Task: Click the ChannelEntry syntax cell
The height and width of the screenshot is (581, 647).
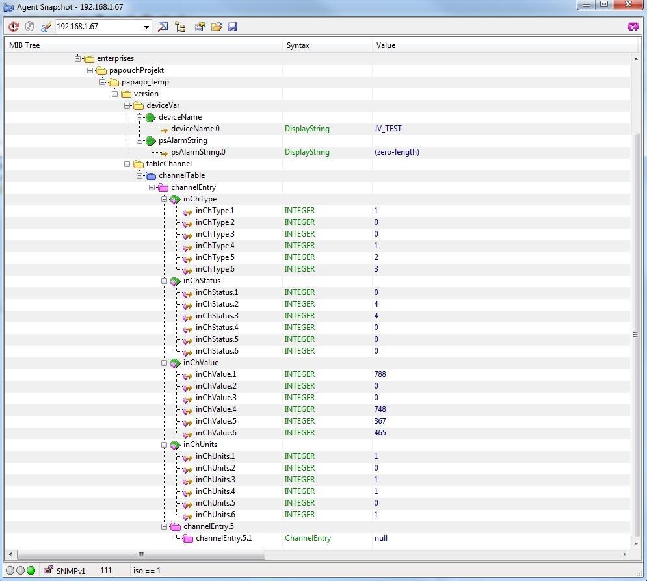Action: (x=308, y=538)
